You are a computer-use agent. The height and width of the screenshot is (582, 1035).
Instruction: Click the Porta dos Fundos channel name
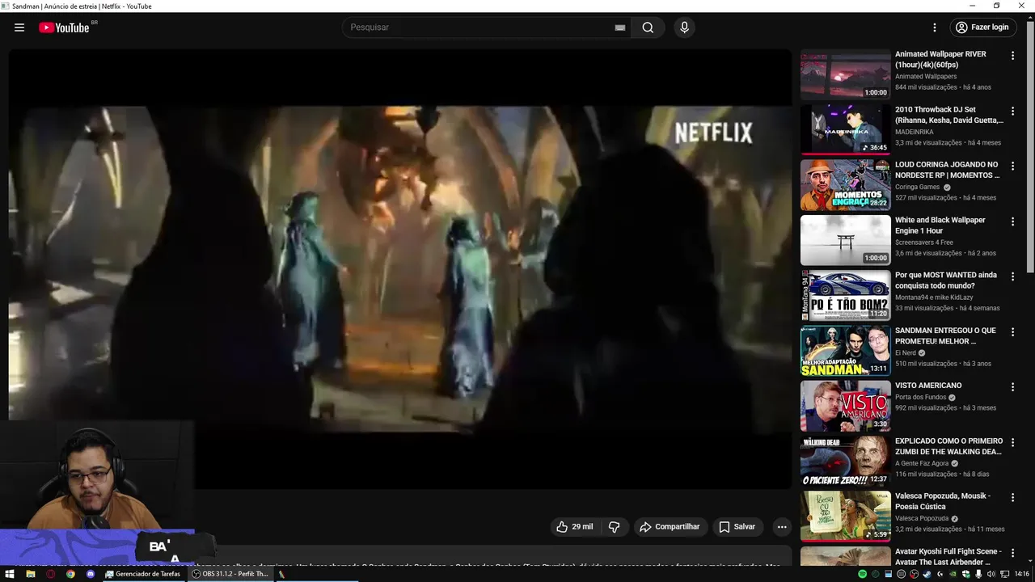tap(920, 397)
